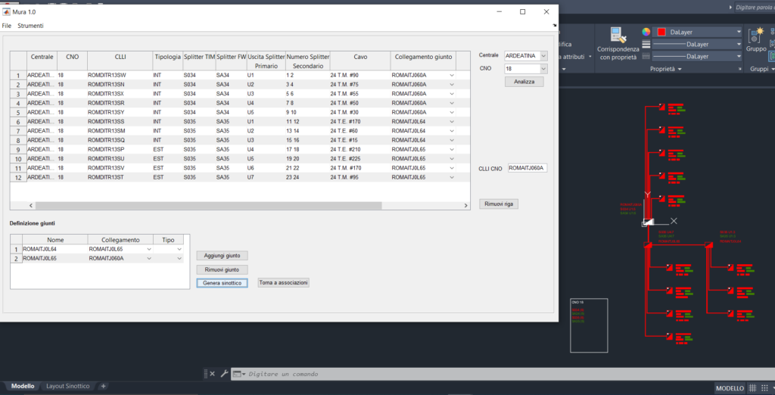Open recent commands icon in command line
The width and height of the screenshot is (775, 395).
coord(239,375)
